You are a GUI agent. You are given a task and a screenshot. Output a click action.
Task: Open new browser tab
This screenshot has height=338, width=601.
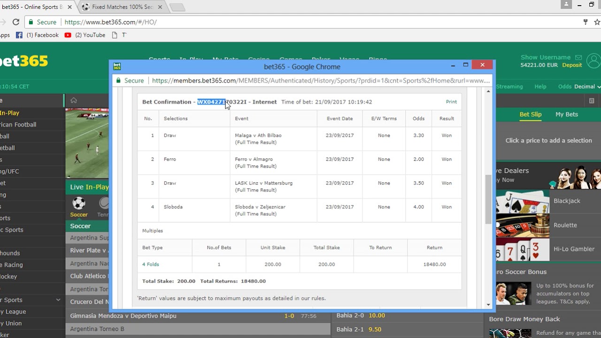click(x=177, y=8)
